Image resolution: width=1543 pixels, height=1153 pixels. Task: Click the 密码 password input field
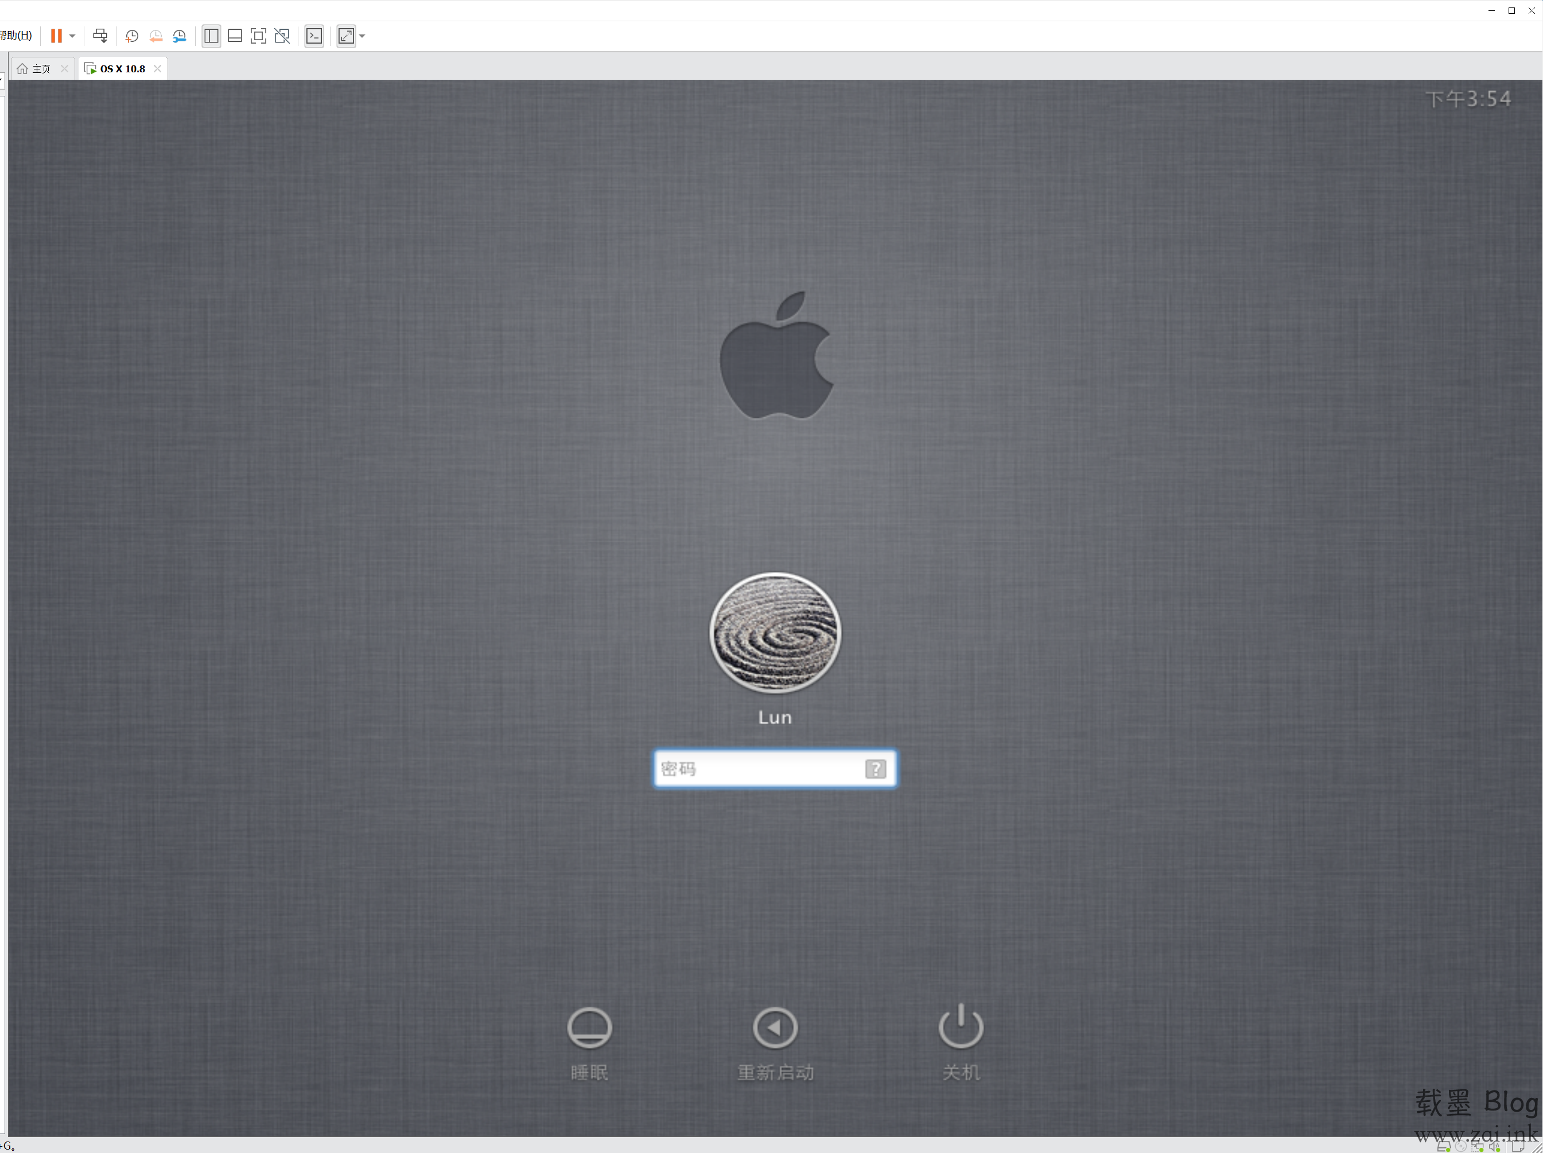click(x=760, y=768)
